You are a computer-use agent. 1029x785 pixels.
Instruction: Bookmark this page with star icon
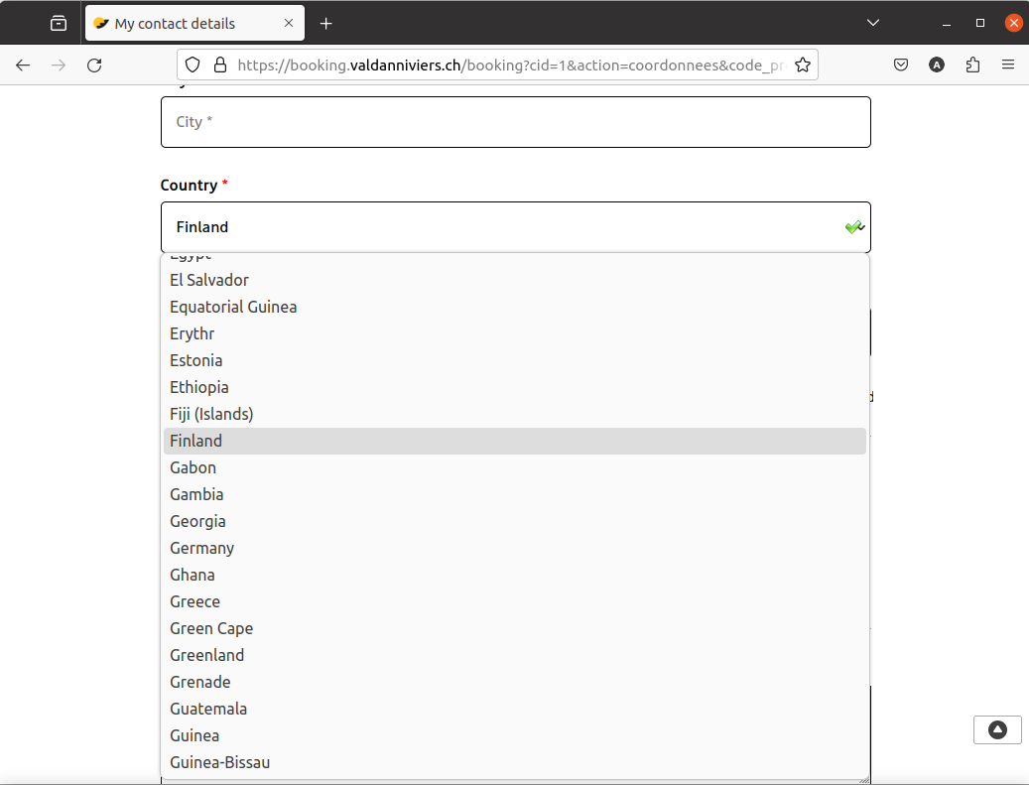click(x=802, y=65)
